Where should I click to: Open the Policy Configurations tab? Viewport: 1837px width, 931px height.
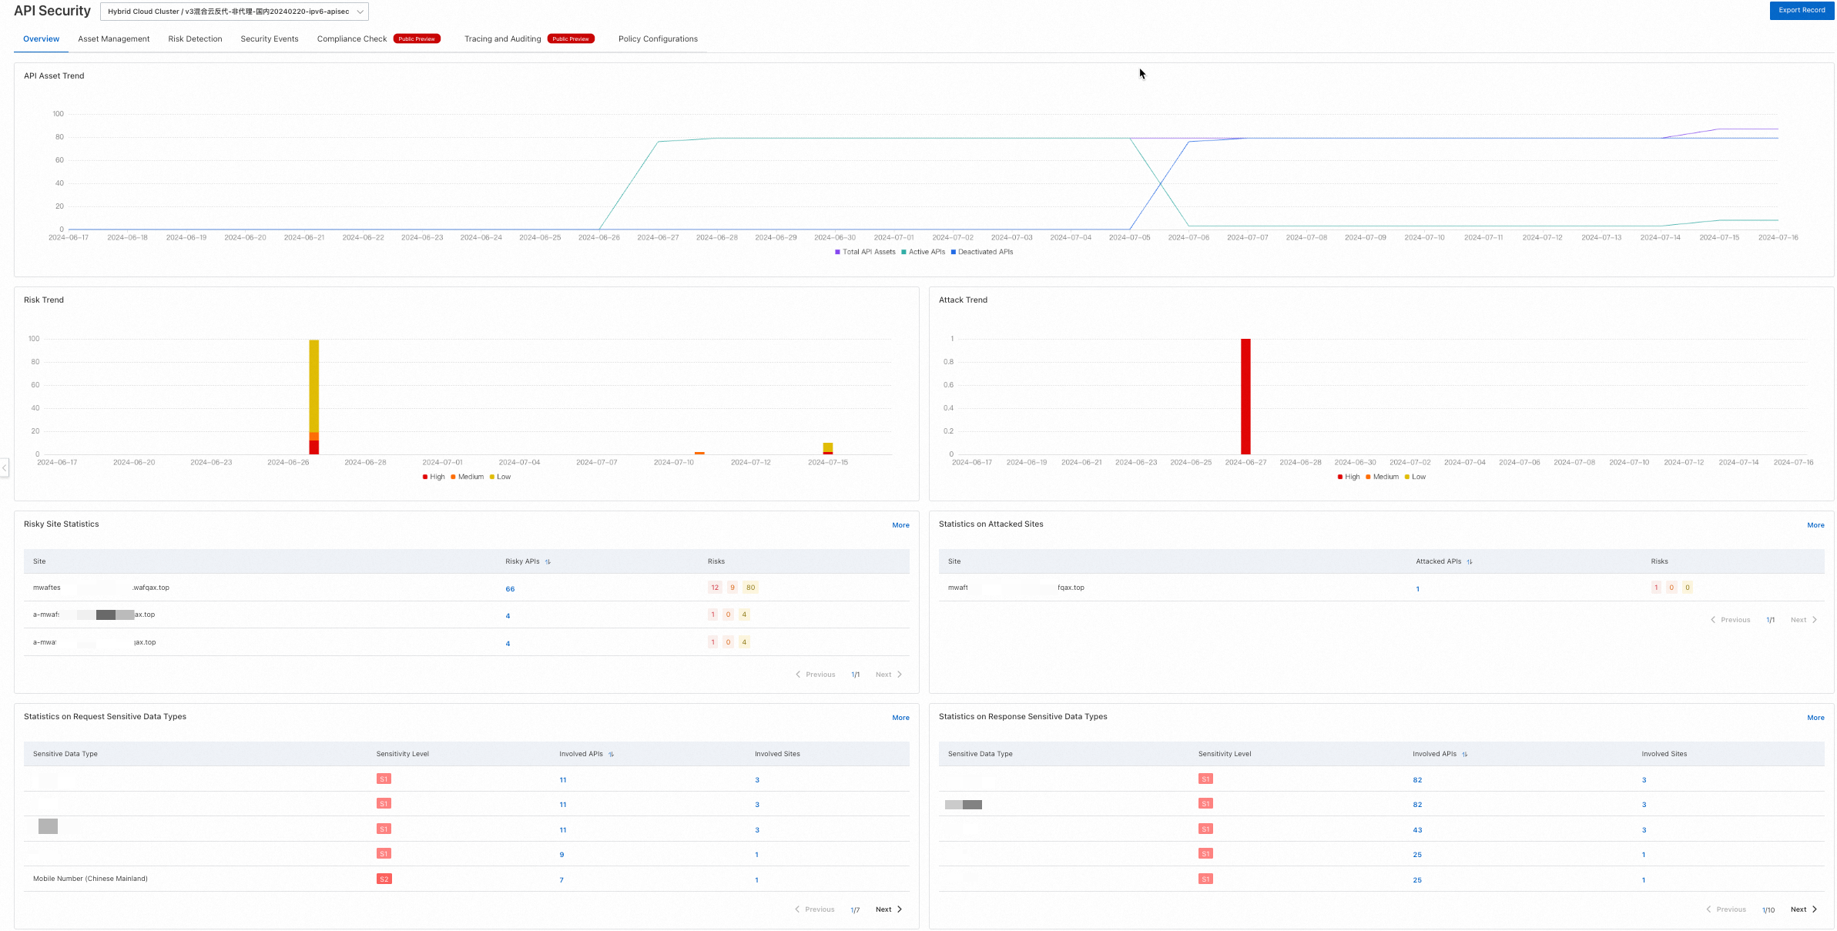[658, 39]
